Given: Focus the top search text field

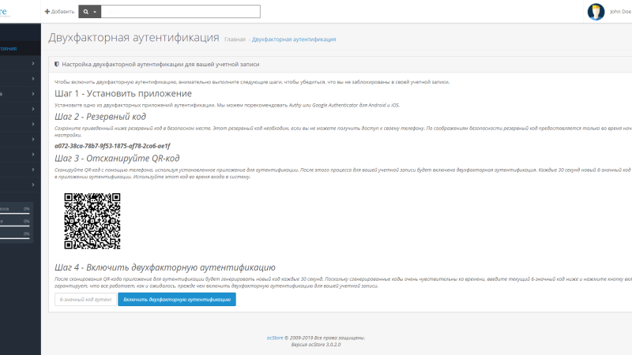Looking at the screenshot, I should (181, 12).
